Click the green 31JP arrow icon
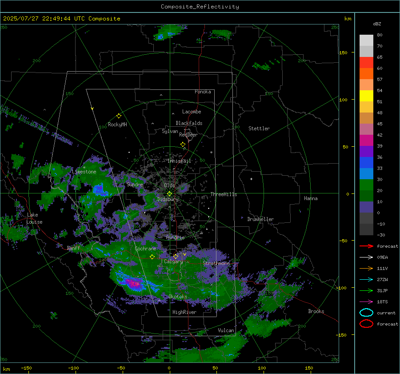400x374 pixels. tap(366, 290)
